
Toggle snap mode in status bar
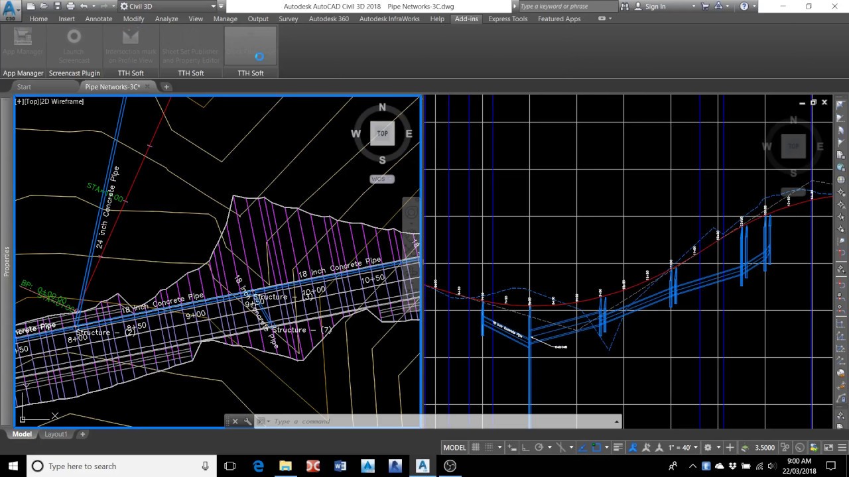tap(488, 447)
